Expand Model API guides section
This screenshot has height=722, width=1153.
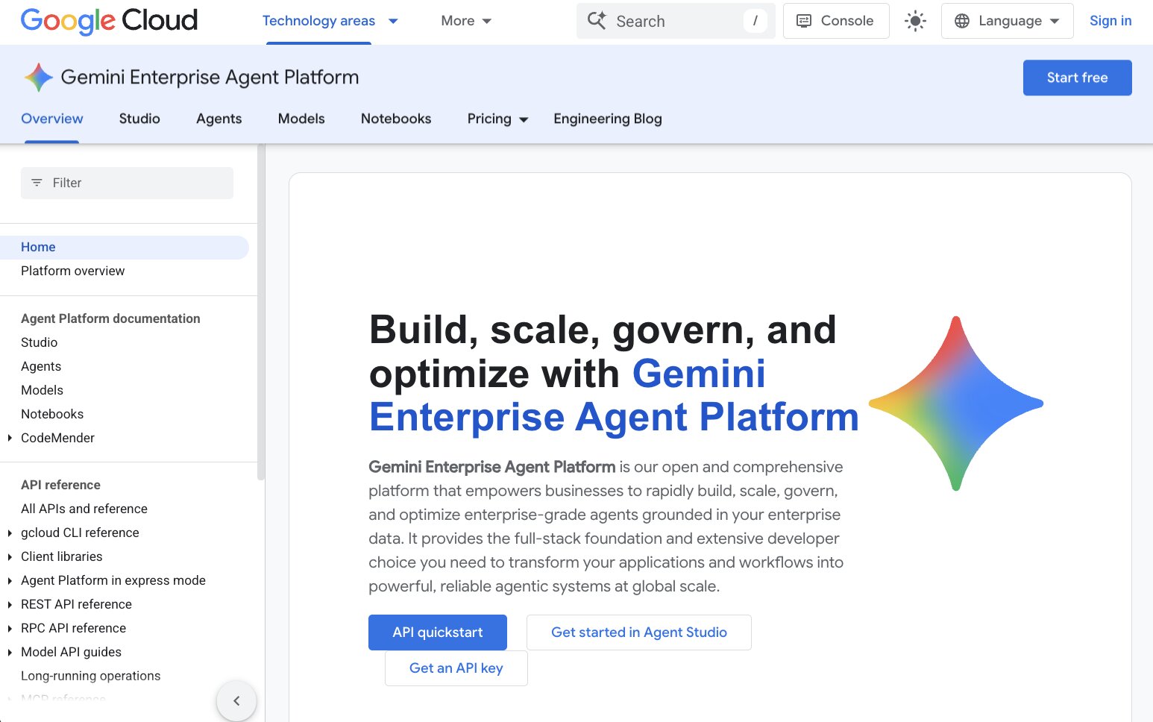click(10, 652)
